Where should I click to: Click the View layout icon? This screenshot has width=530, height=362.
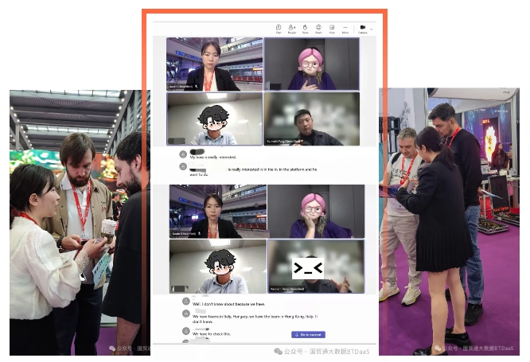[332, 29]
